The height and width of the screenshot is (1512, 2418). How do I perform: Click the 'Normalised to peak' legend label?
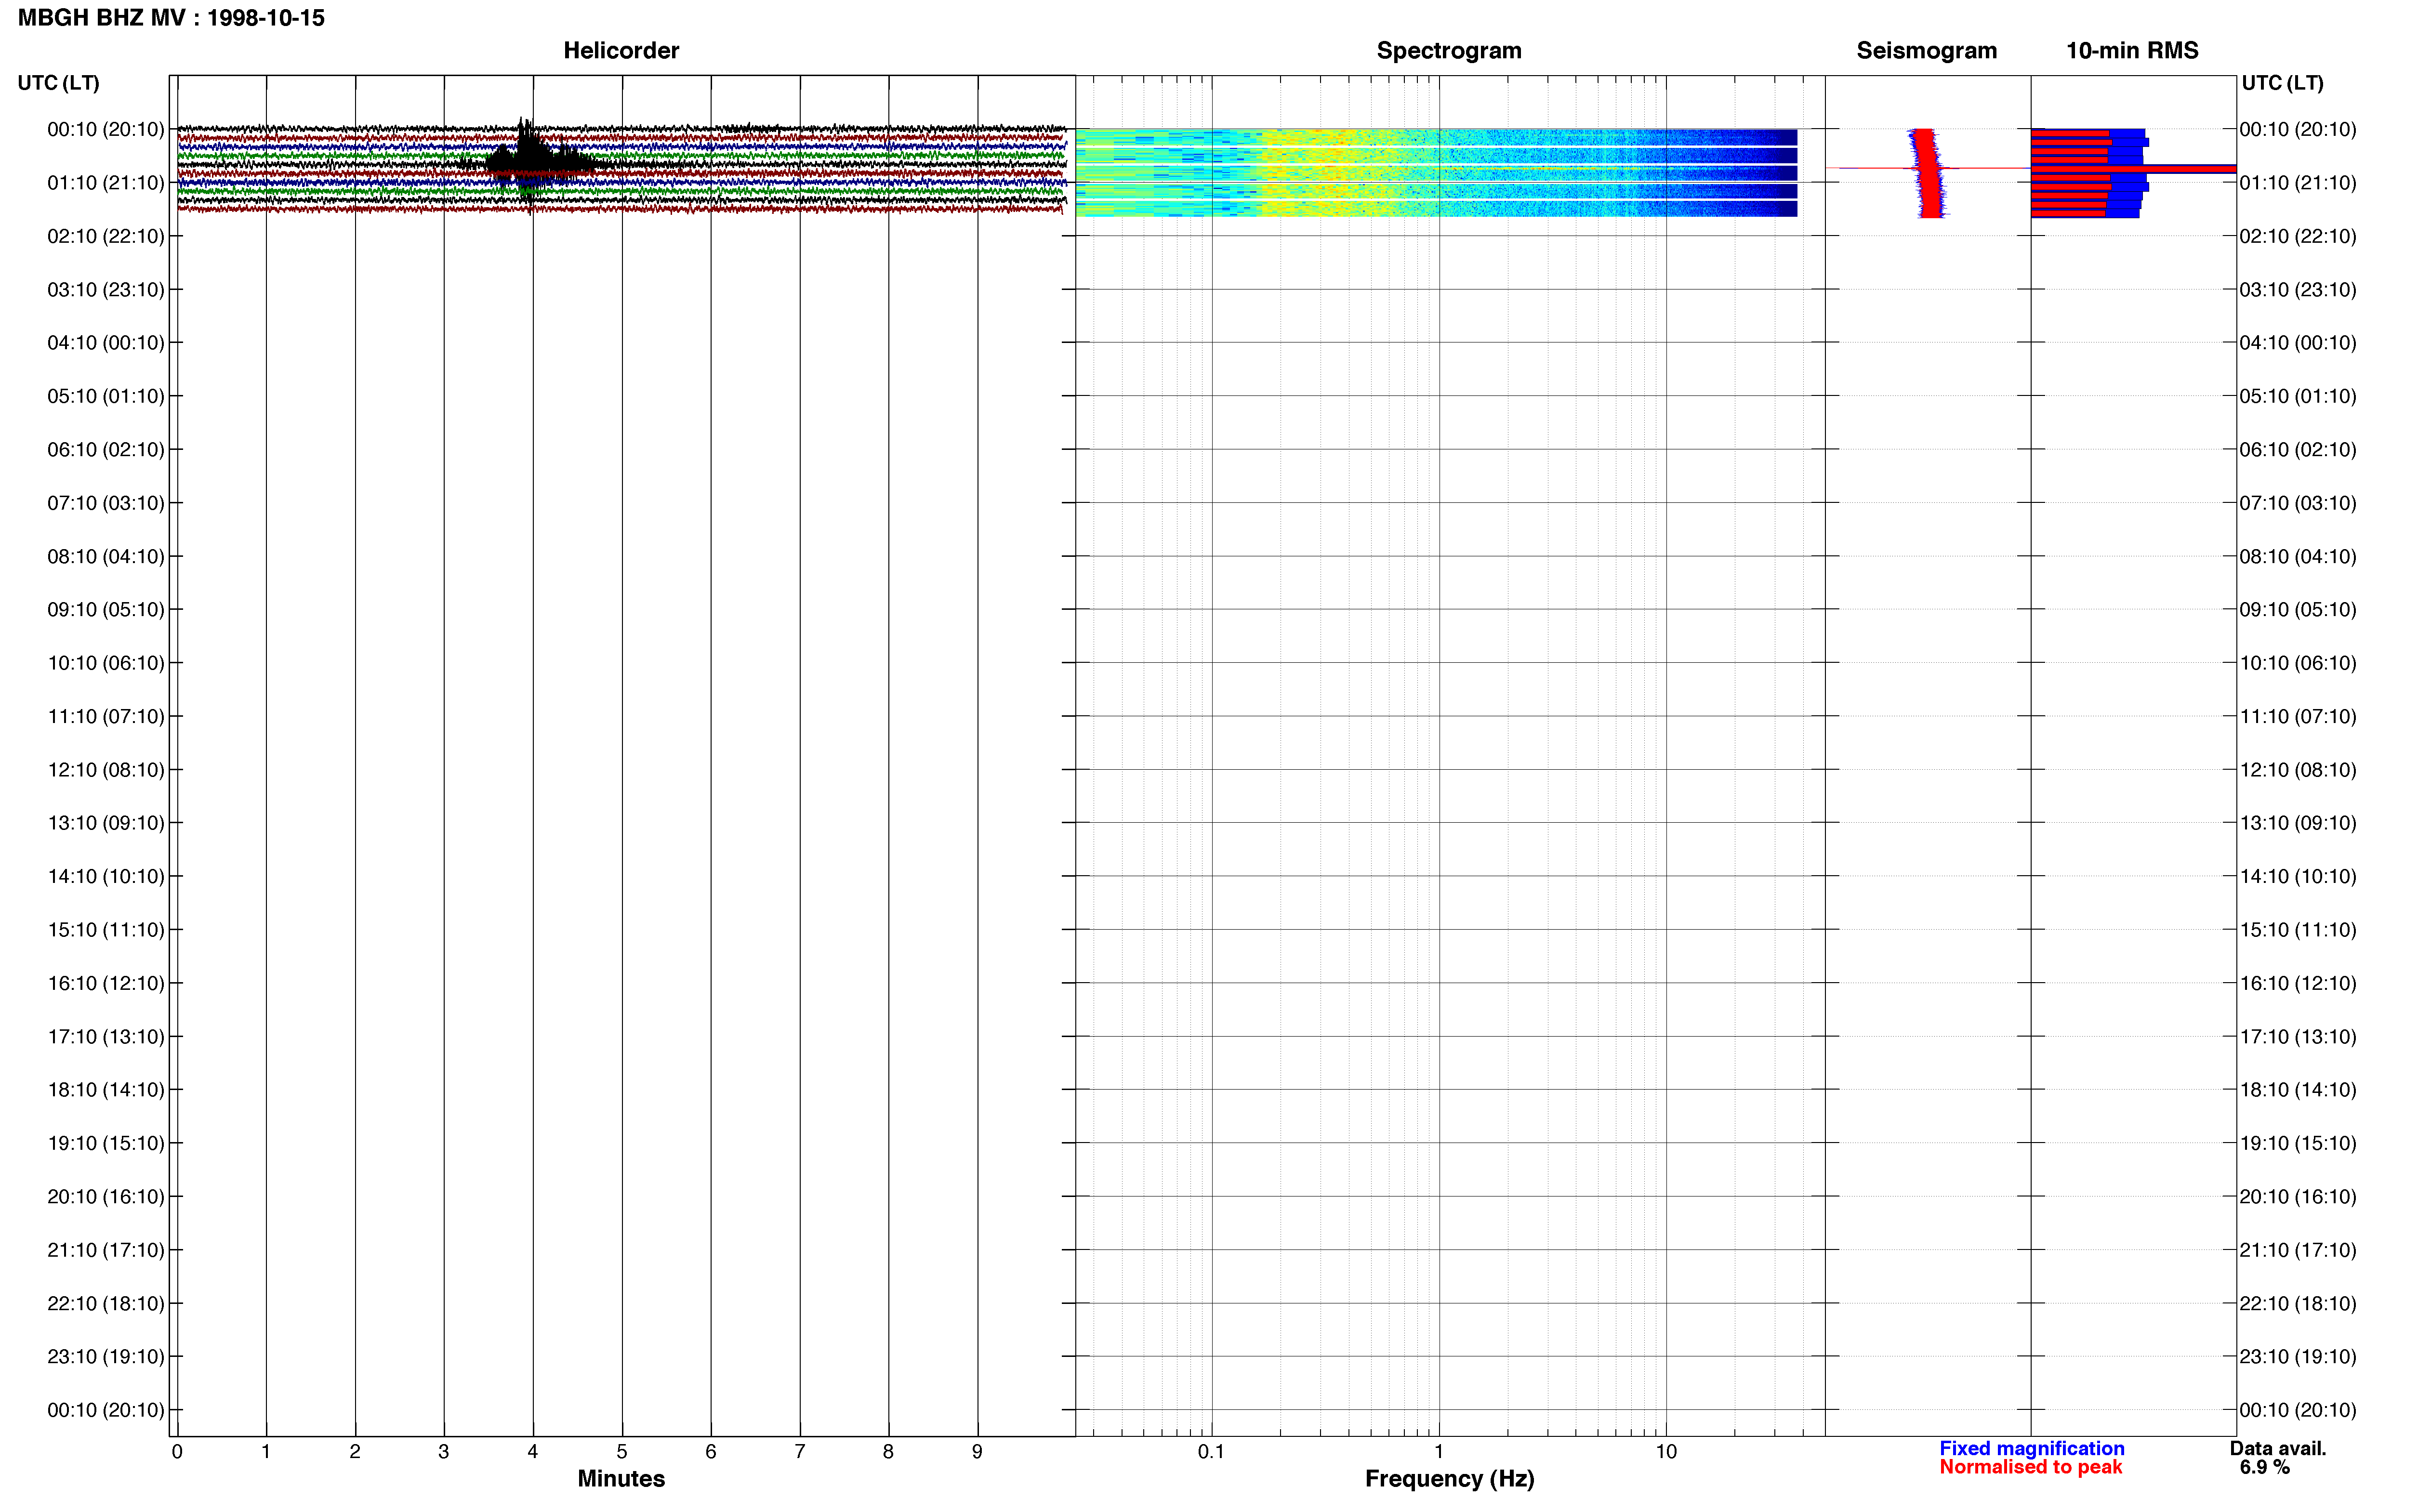[2030, 1467]
